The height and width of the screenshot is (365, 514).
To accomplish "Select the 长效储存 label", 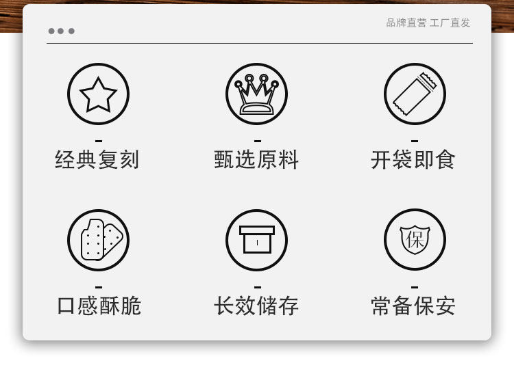I will 256,306.
